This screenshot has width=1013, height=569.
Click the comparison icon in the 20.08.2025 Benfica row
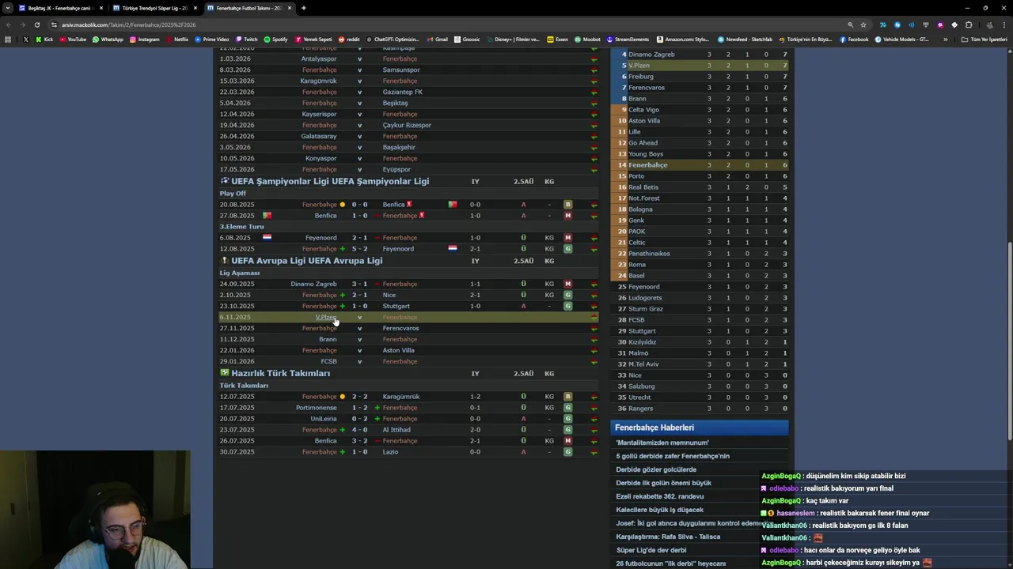[594, 205]
